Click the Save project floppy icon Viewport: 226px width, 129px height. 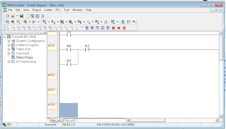pos(22,16)
